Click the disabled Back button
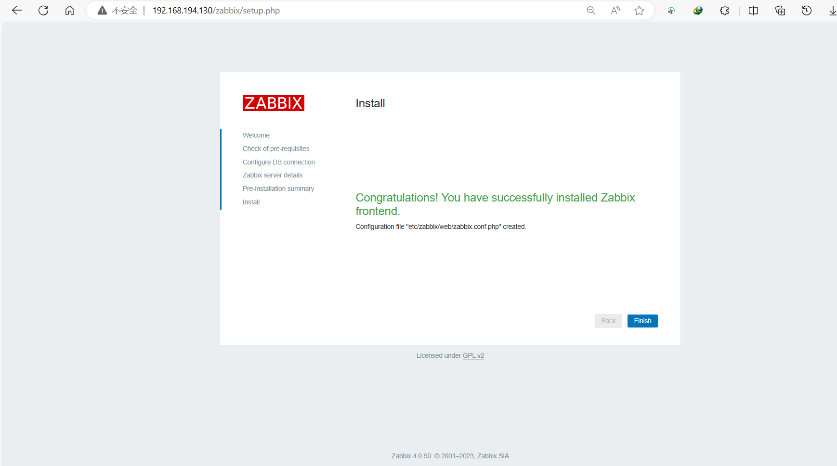This screenshot has height=466, width=837. click(x=608, y=321)
